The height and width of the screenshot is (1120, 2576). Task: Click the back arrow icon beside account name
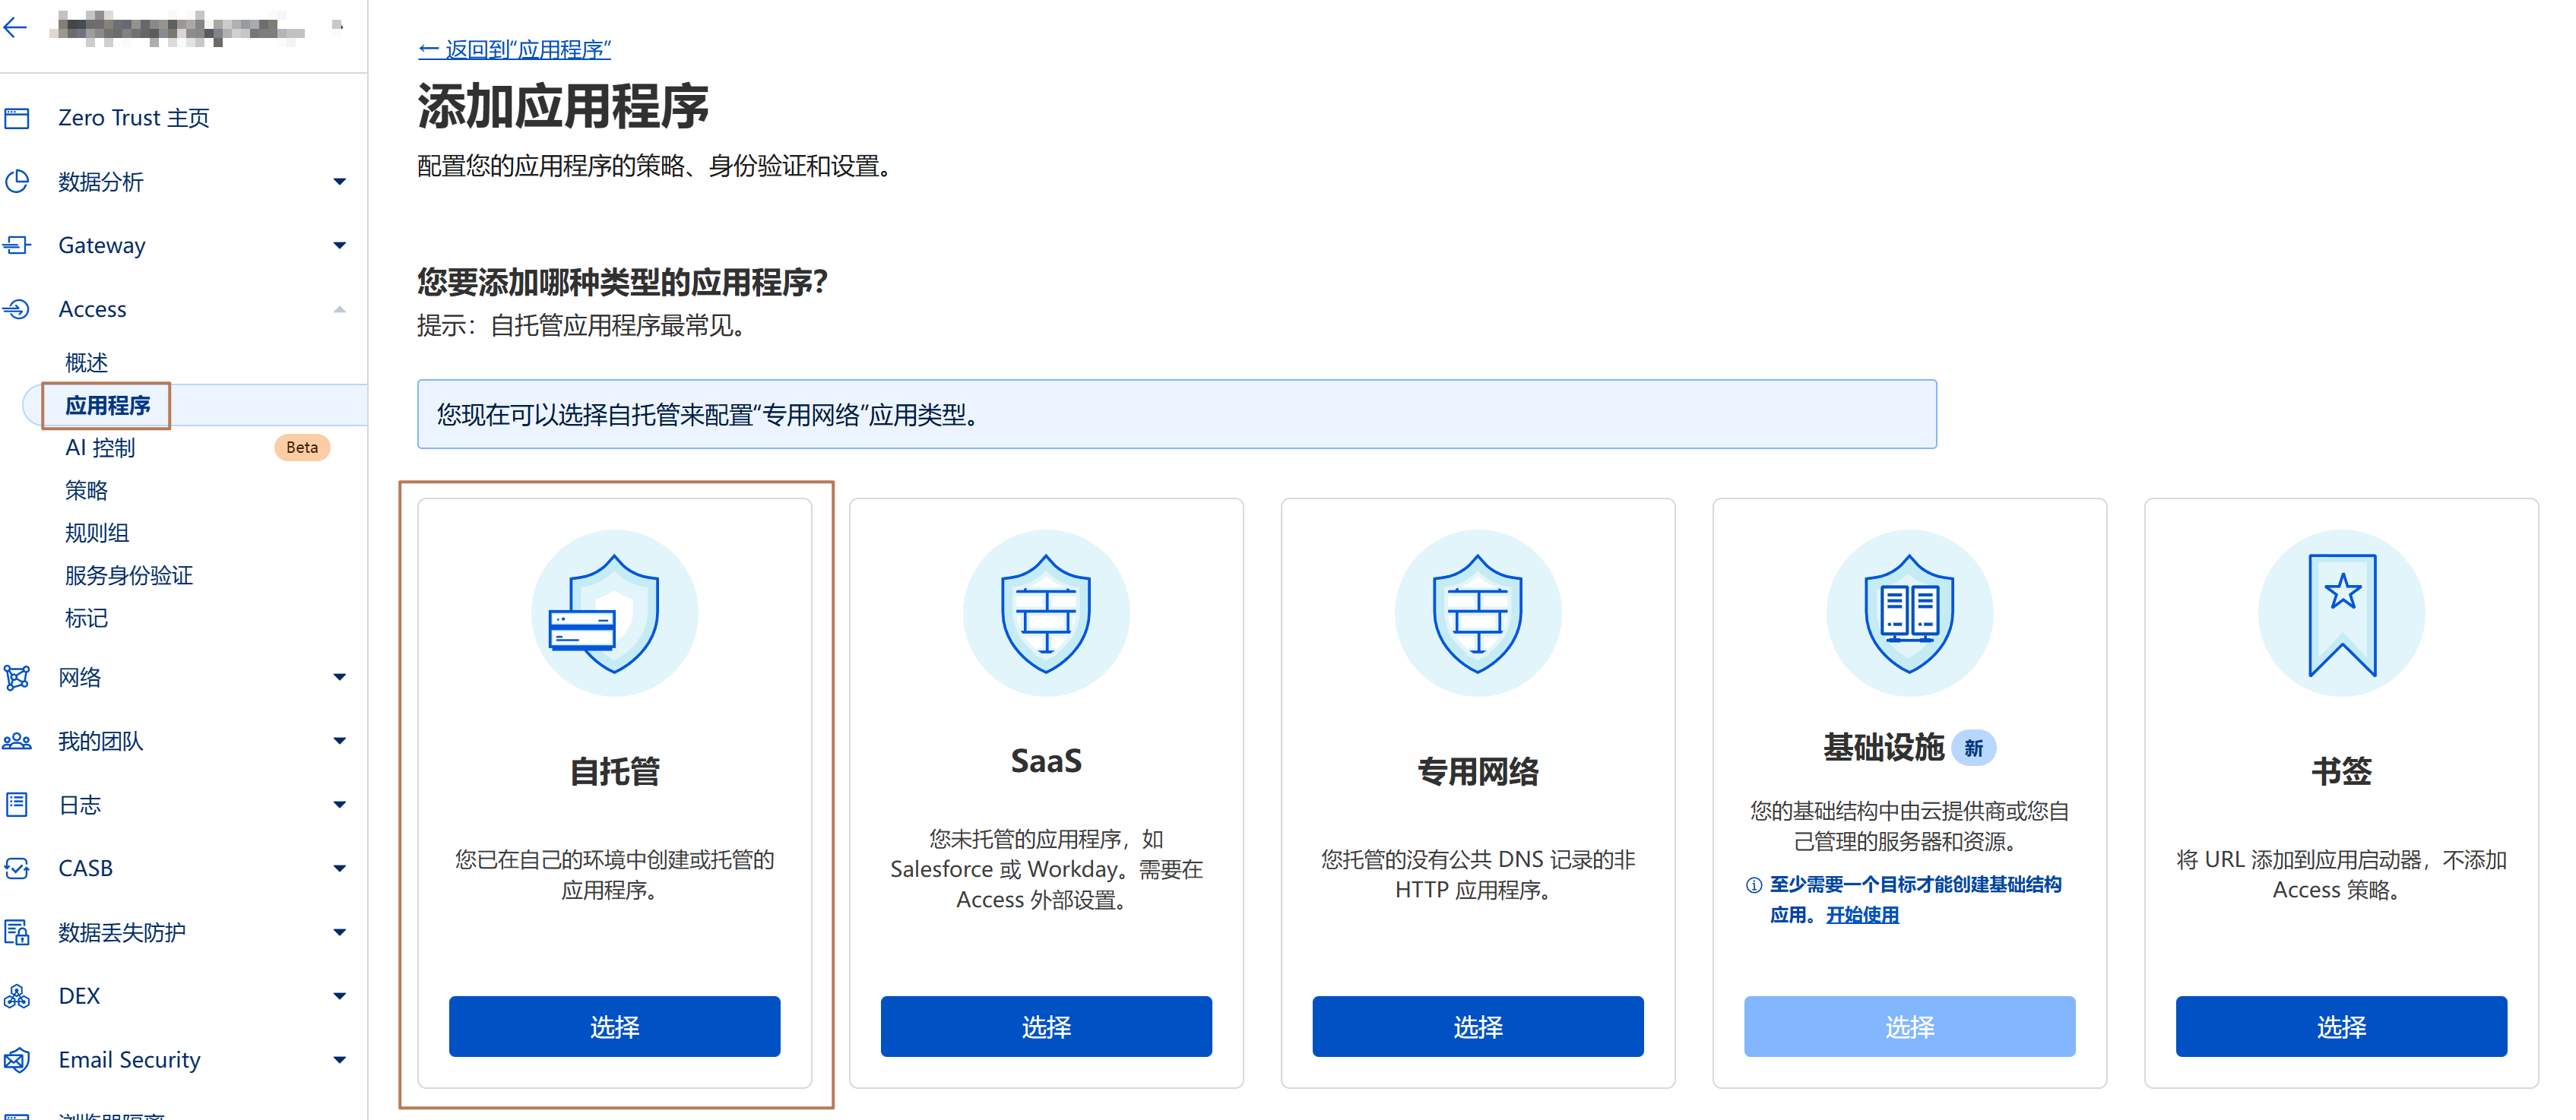click(x=15, y=27)
